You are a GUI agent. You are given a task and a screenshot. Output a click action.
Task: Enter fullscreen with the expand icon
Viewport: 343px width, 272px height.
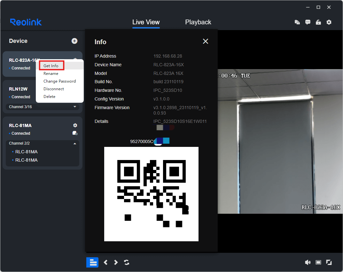[x=329, y=262]
